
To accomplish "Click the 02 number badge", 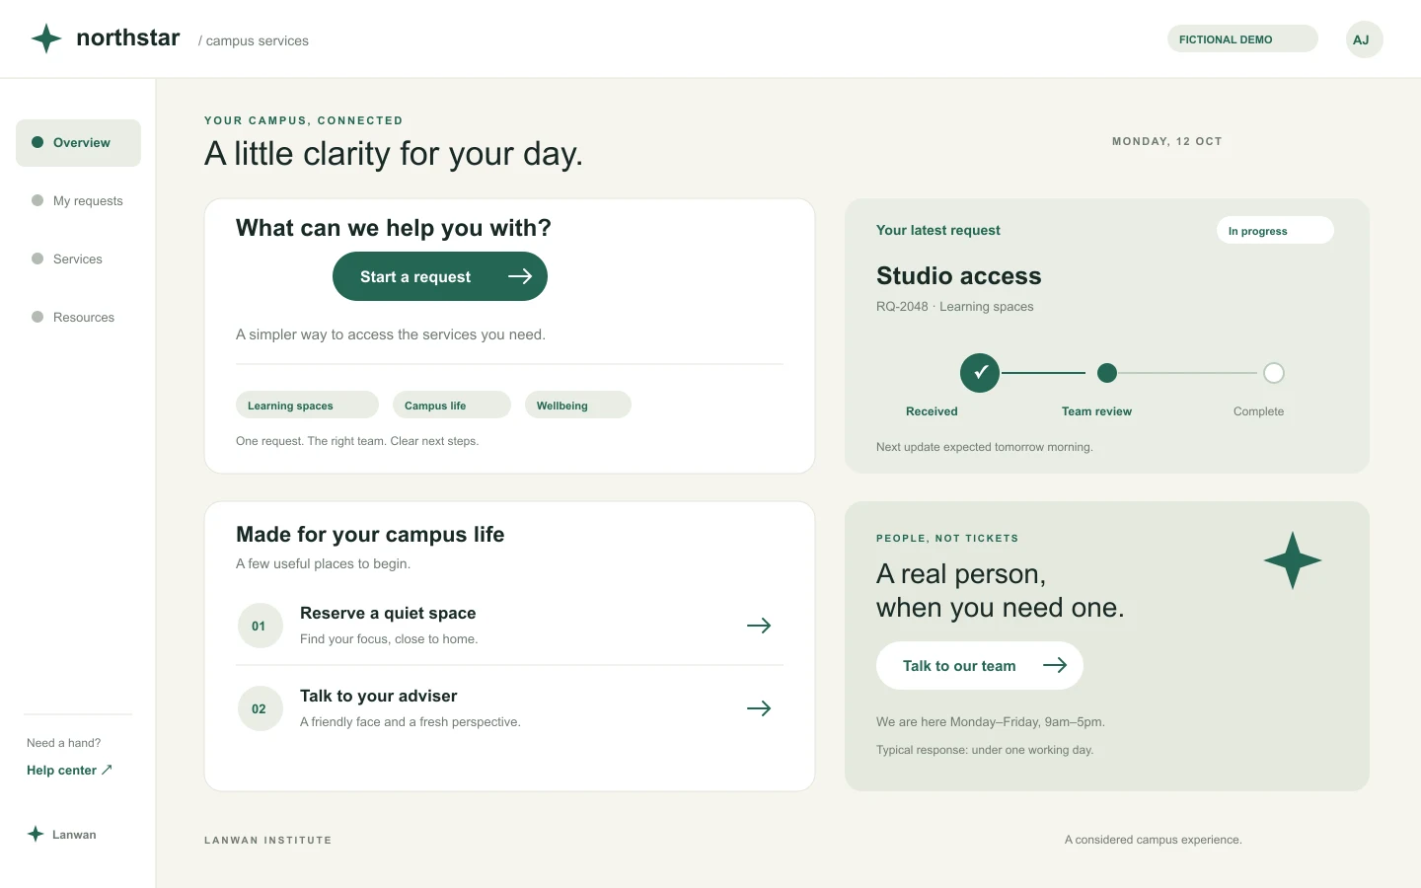I will click(x=260, y=708).
